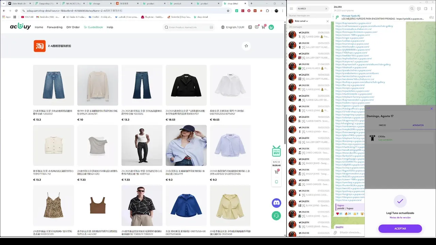
Task: Open the Telegram three-dot more options menu
Action: (x=432, y=9)
